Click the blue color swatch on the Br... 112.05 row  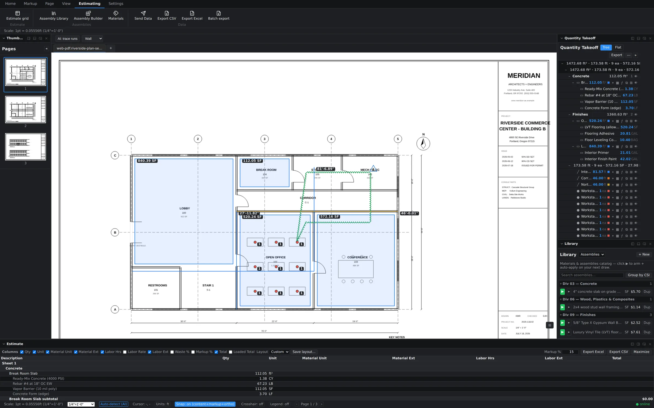tap(608, 83)
